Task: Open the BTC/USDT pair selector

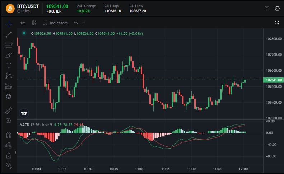Action: click(28, 6)
